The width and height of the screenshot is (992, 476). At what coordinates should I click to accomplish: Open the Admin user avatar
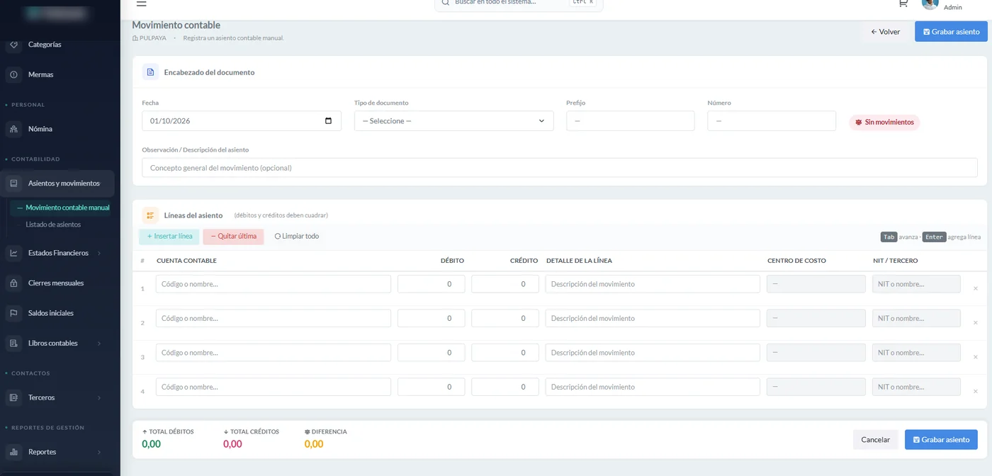click(930, 3)
